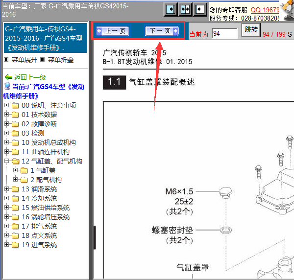The image size is (294, 280).
Task: Click section heading 1.1 气缸盖罩装配概述
Action: pos(149,82)
